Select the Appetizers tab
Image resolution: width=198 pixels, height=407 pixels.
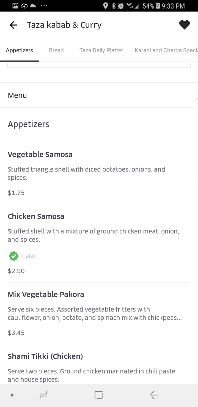point(20,50)
